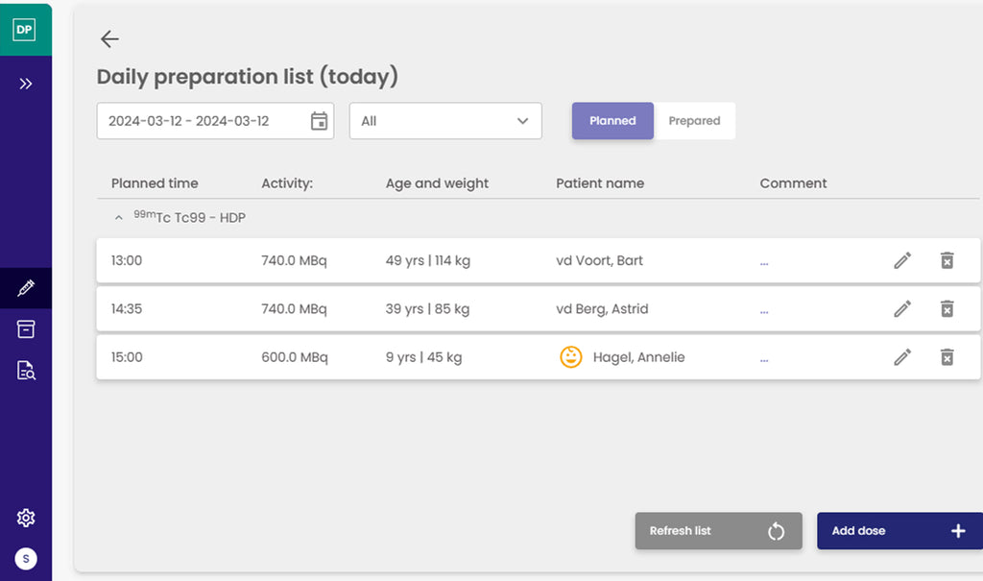Viewport: 983px width, 581px height.
Task: Click the S user avatar at bottom left
Action: 25,559
